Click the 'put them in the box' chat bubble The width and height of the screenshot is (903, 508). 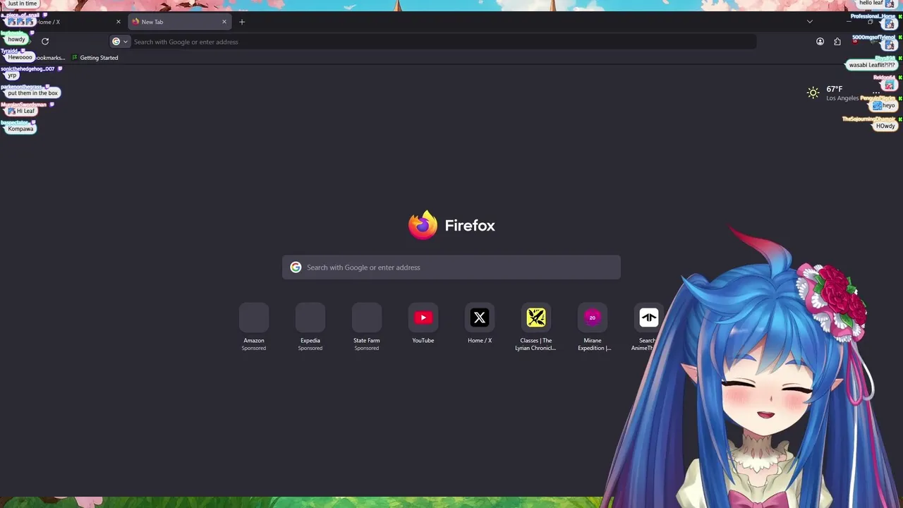point(32,93)
